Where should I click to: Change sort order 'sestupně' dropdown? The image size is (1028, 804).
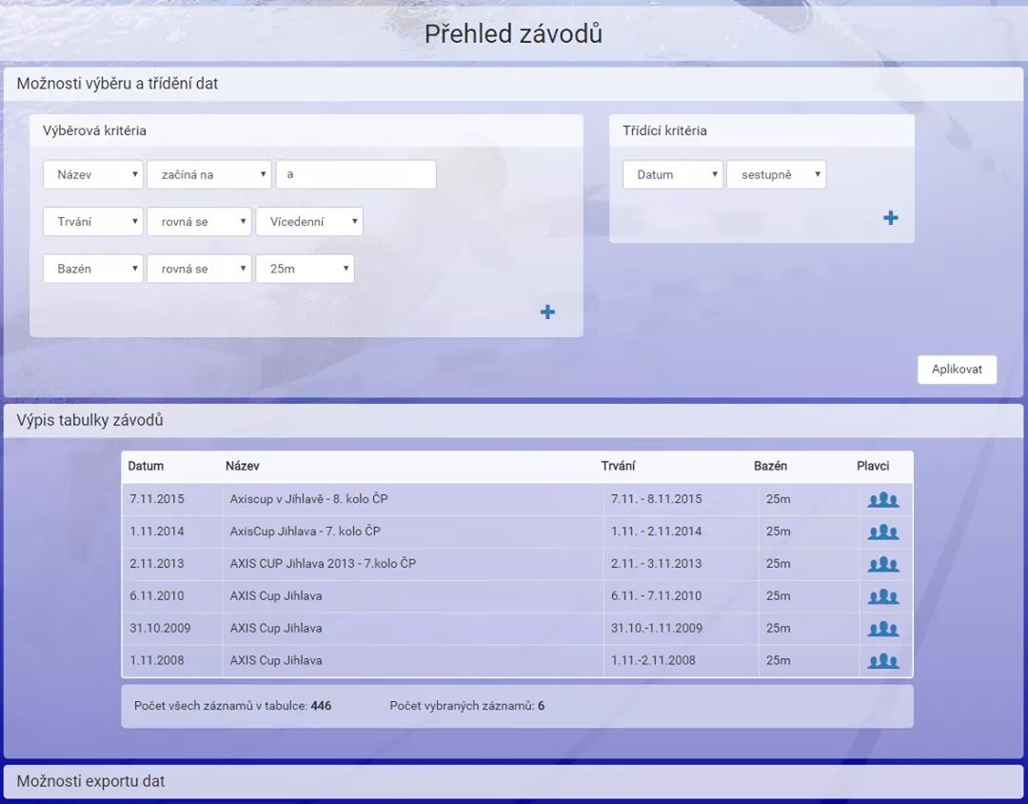(x=776, y=174)
